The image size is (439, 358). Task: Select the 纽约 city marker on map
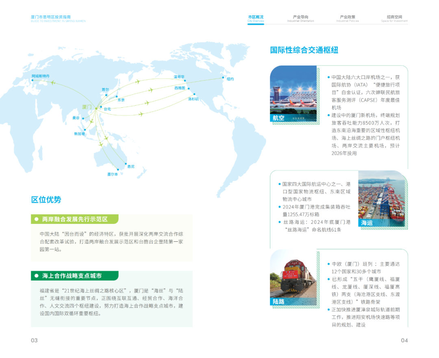pyautogui.click(x=223, y=77)
